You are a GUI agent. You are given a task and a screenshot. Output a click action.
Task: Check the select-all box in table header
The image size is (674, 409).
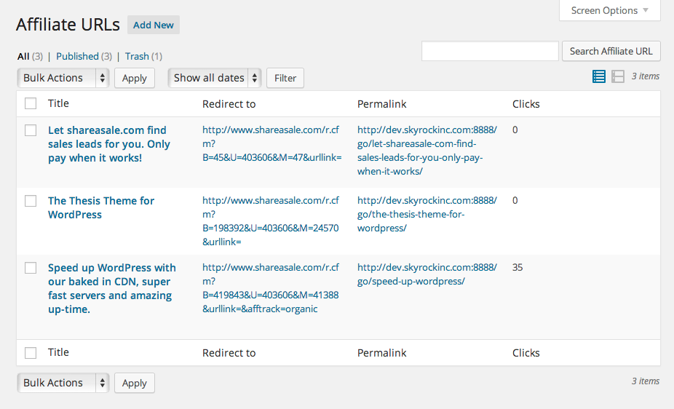(31, 103)
